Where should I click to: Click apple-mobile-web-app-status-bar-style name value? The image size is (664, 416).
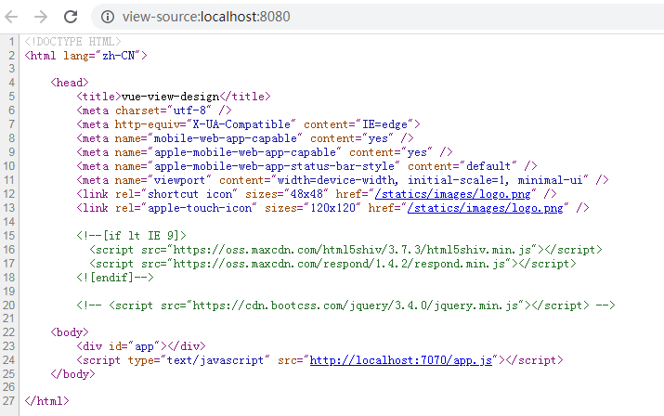274,166
